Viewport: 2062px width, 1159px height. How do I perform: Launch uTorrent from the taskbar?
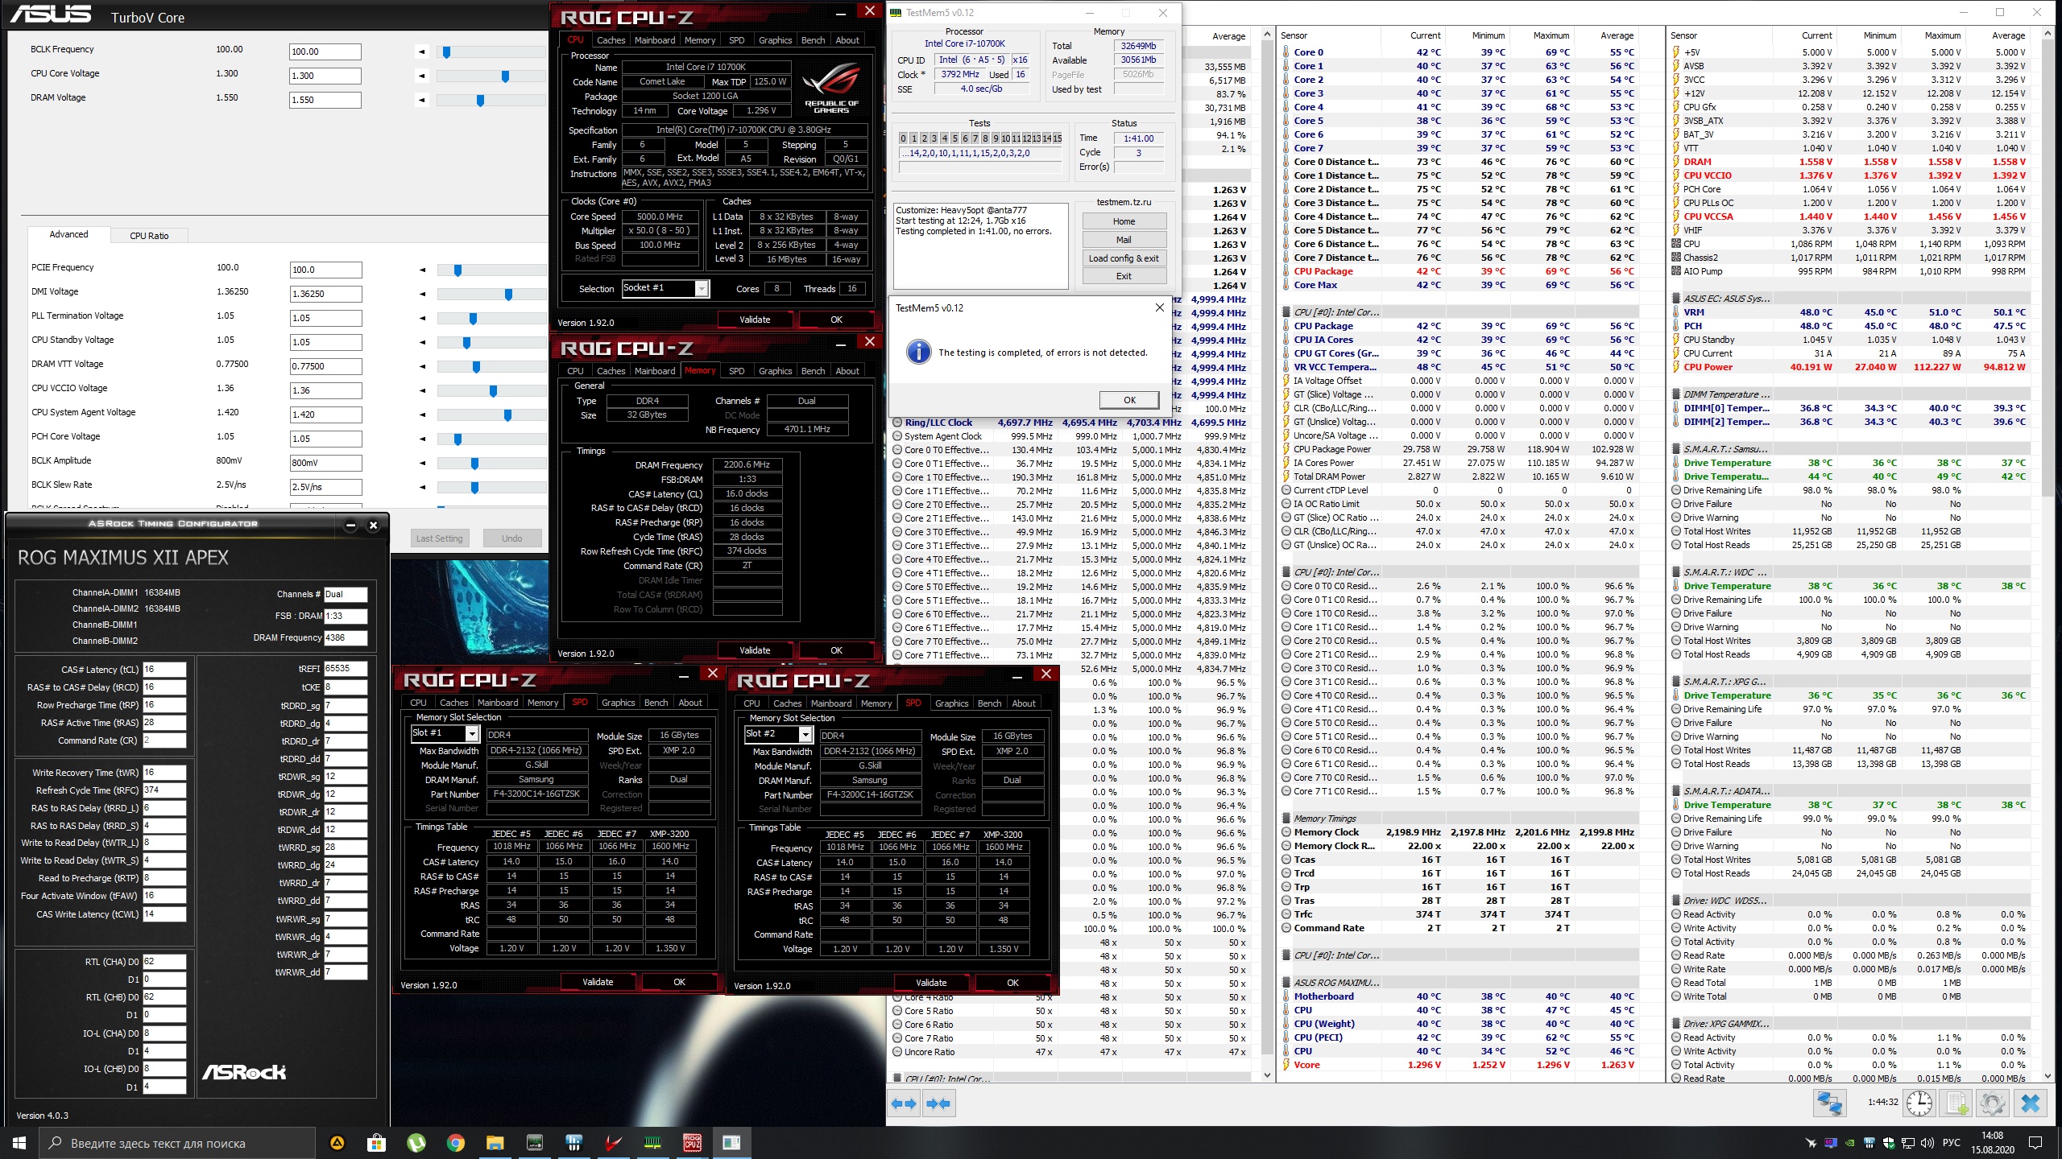(x=416, y=1142)
